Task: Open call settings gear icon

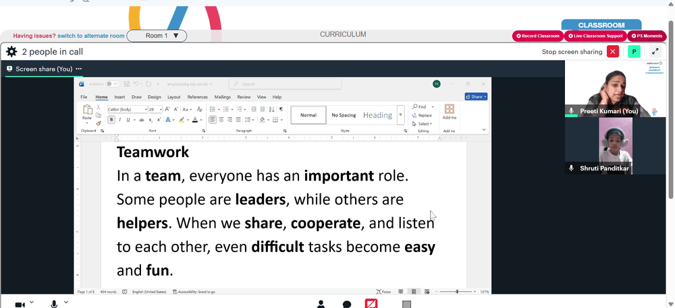Action: [x=11, y=52]
